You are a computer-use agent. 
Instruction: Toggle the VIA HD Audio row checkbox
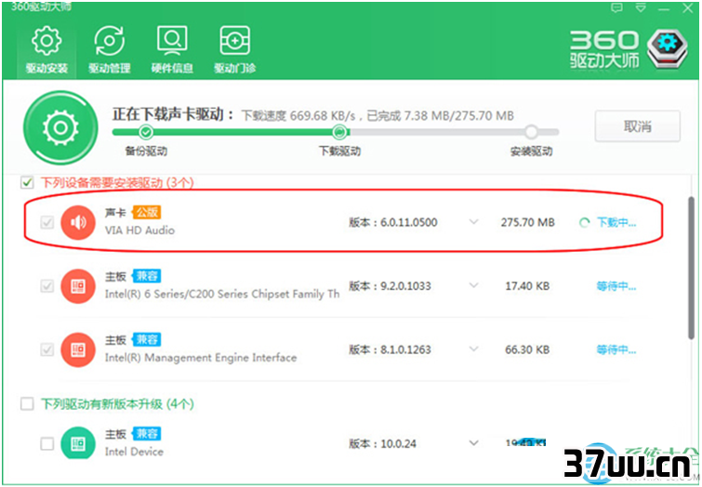point(47,222)
